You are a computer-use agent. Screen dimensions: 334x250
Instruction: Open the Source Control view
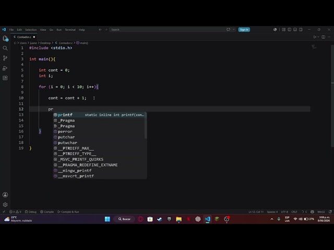click(x=5, y=58)
